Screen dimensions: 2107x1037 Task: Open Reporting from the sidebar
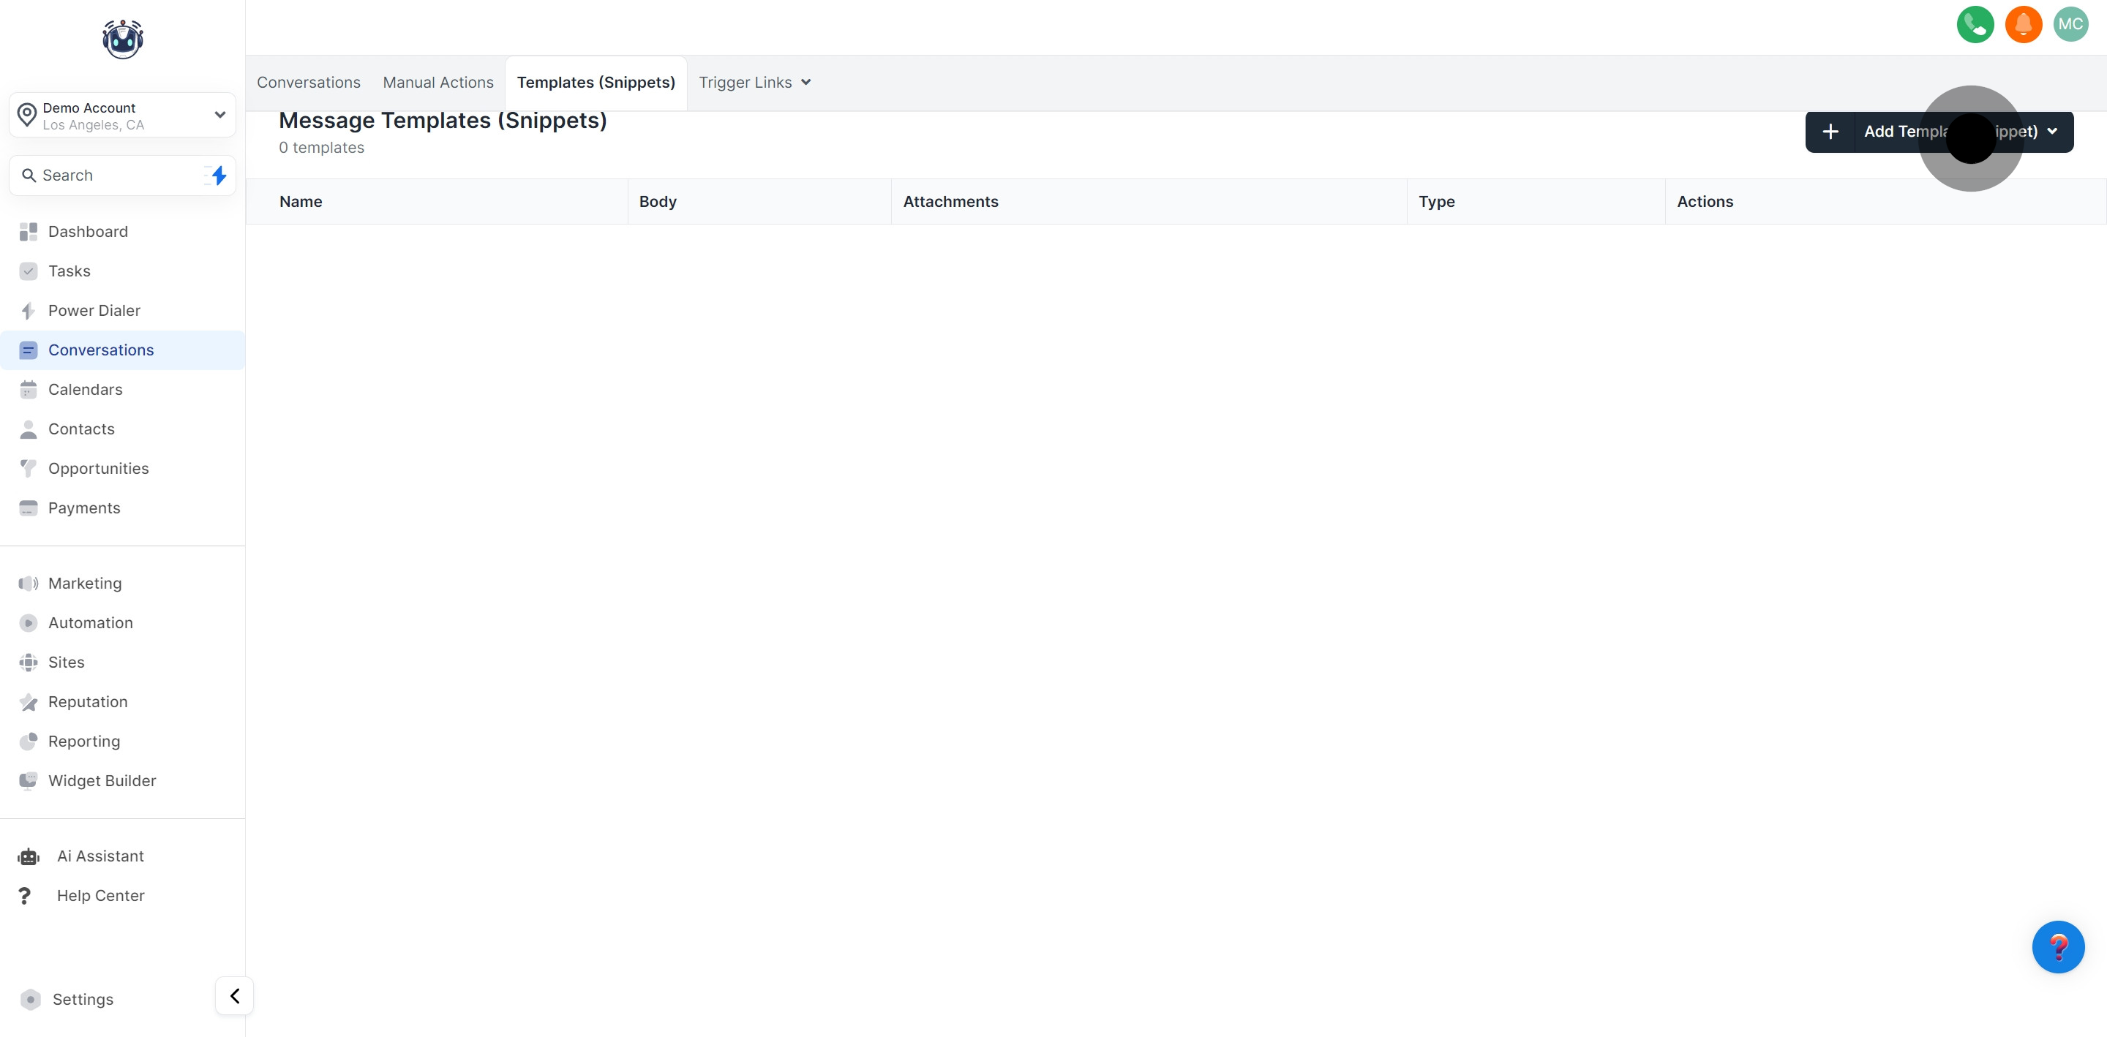83,741
